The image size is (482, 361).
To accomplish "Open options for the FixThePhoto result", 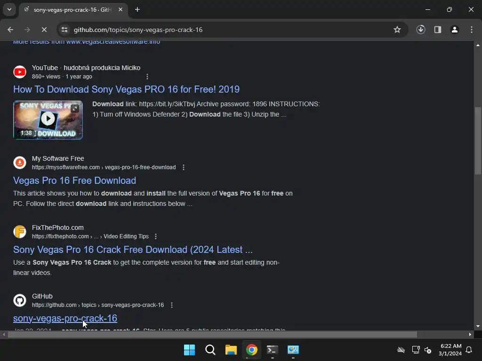I will pos(156,236).
